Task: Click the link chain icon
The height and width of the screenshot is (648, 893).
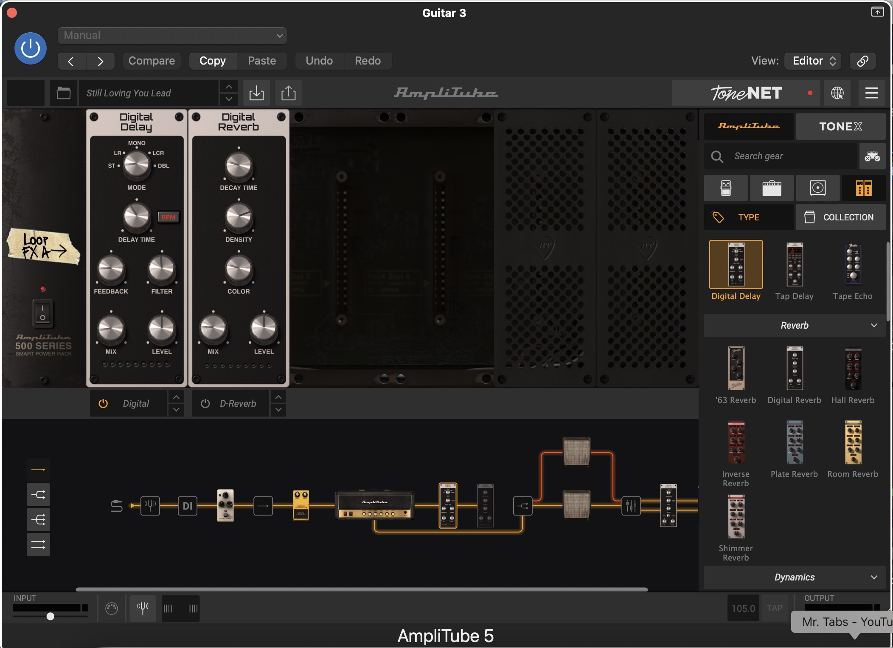Action: [862, 61]
